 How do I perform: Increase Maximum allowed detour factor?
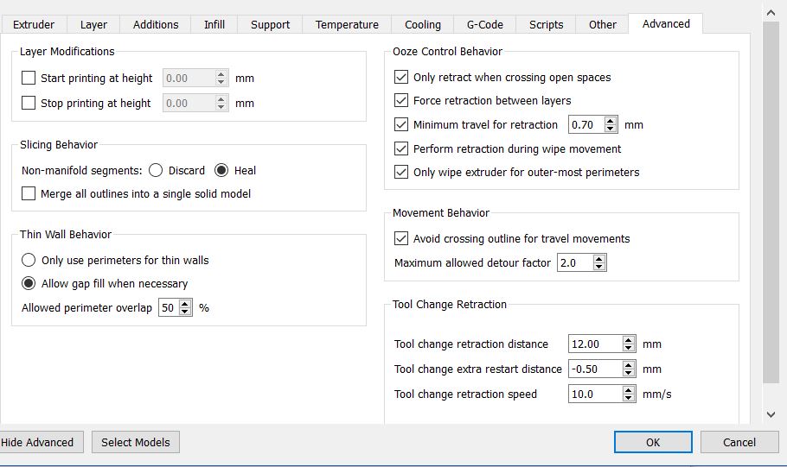(599, 258)
